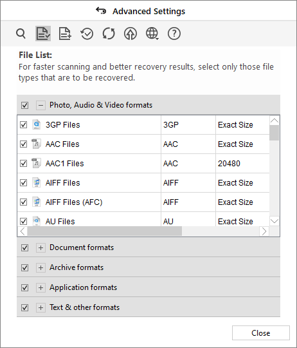Select the File List icon with checkmark
This screenshot has height=348, width=297.
click(x=43, y=34)
